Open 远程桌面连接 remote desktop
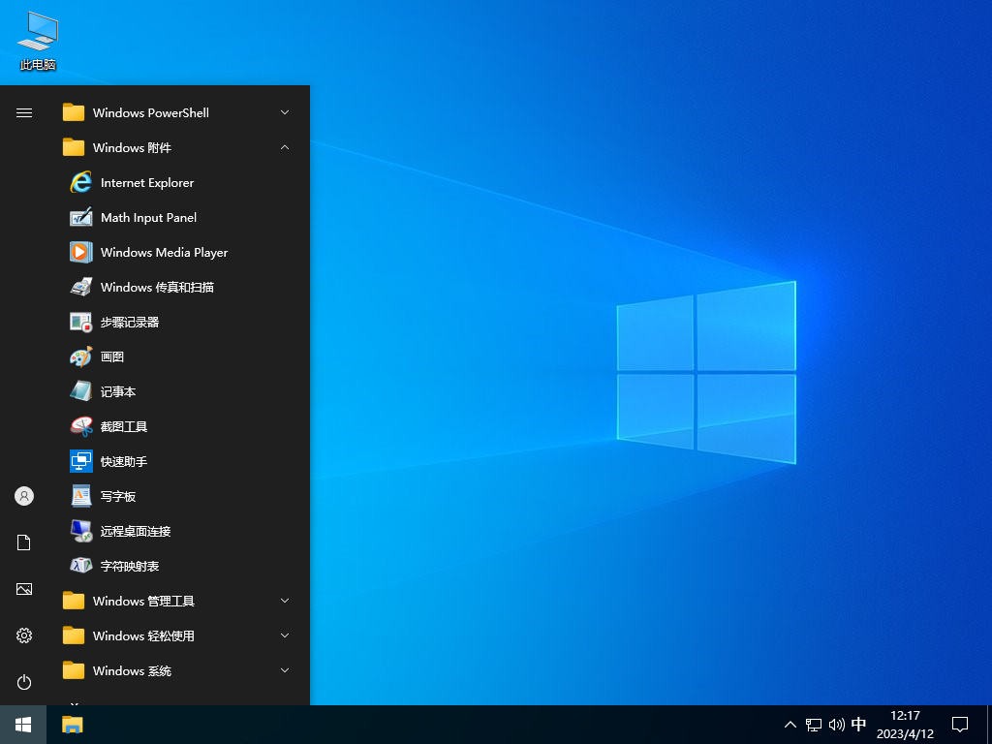Image resolution: width=992 pixels, height=744 pixels. pos(135,531)
